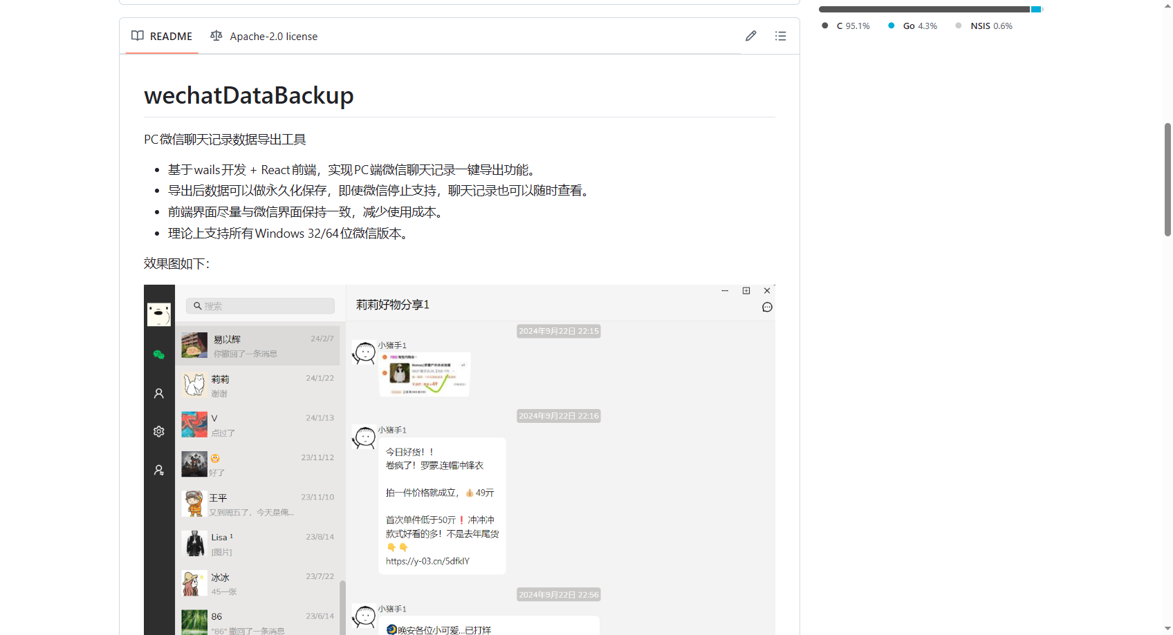Image resolution: width=1173 pixels, height=635 pixels.
Task: Click the scales license icon
Action: pos(216,36)
